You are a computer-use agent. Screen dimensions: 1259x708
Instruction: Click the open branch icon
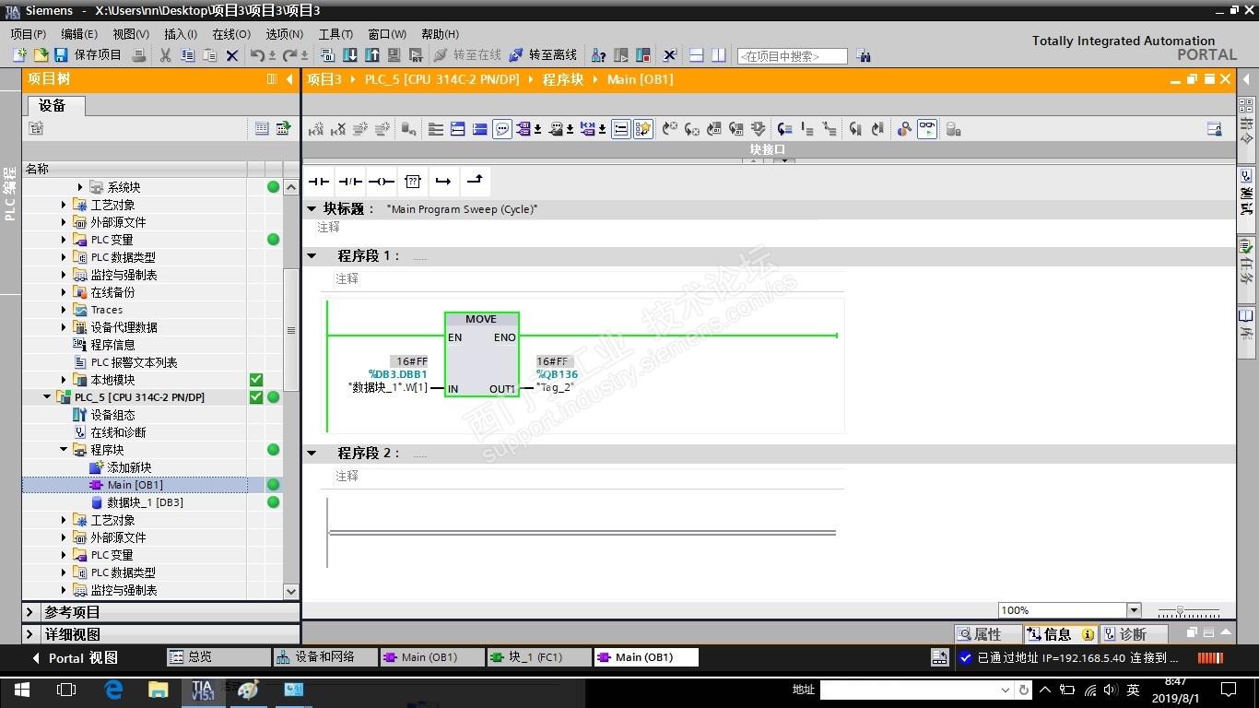click(x=443, y=181)
